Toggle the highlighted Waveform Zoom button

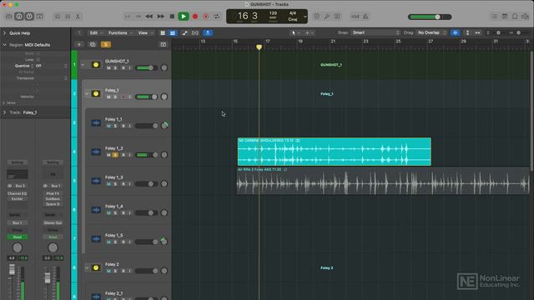pos(456,32)
